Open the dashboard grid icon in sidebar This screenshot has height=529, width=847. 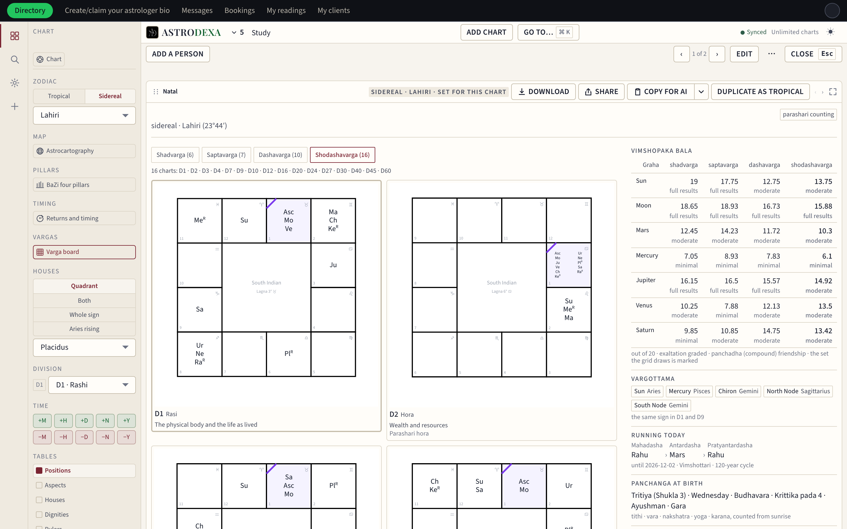tap(15, 36)
